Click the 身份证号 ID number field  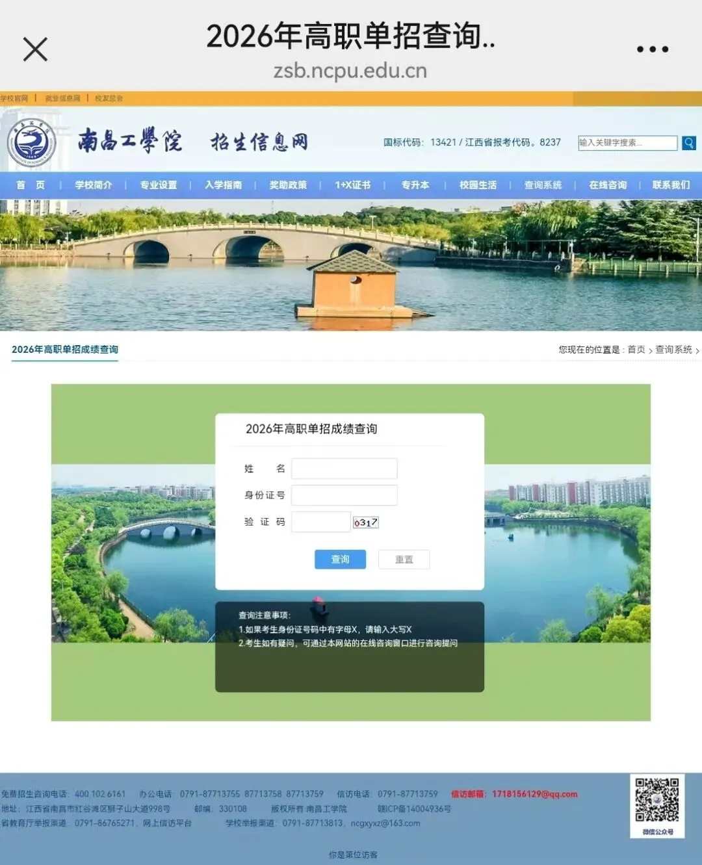[344, 495]
